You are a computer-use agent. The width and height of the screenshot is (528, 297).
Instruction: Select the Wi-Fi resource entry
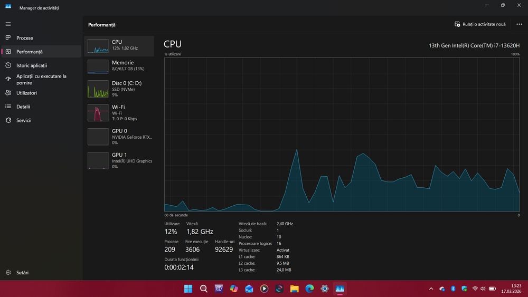(x=119, y=113)
